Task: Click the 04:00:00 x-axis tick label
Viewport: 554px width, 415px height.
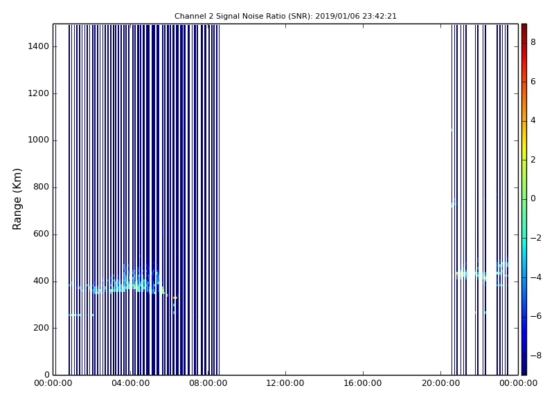Action: click(131, 383)
